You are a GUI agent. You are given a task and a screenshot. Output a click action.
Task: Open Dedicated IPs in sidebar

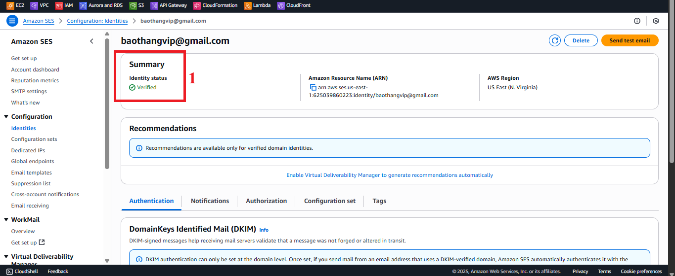tap(28, 150)
